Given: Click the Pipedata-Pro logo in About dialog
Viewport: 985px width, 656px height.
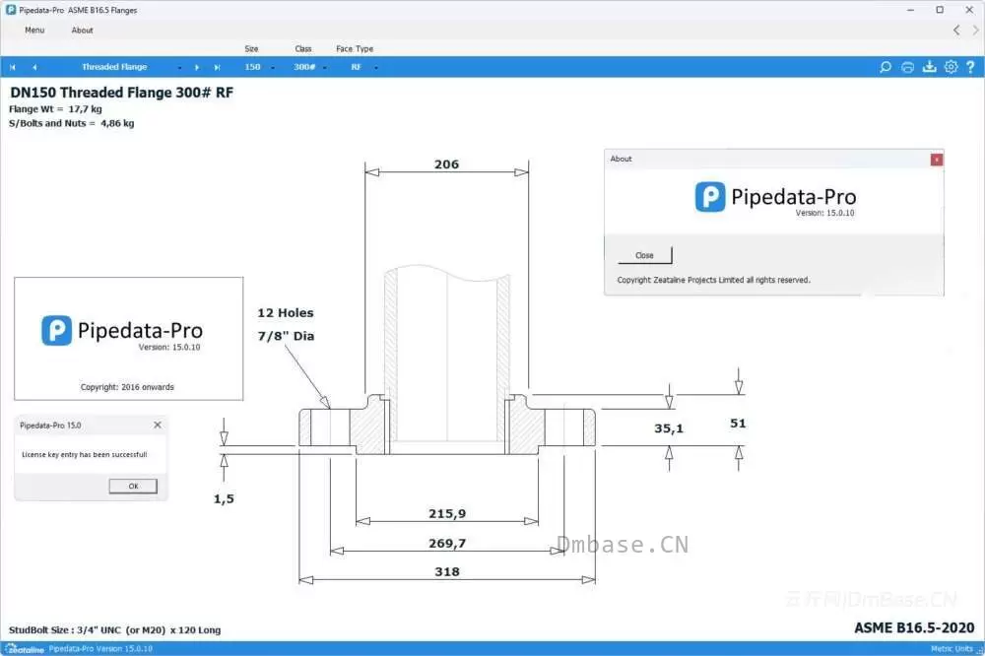Looking at the screenshot, I should [775, 197].
